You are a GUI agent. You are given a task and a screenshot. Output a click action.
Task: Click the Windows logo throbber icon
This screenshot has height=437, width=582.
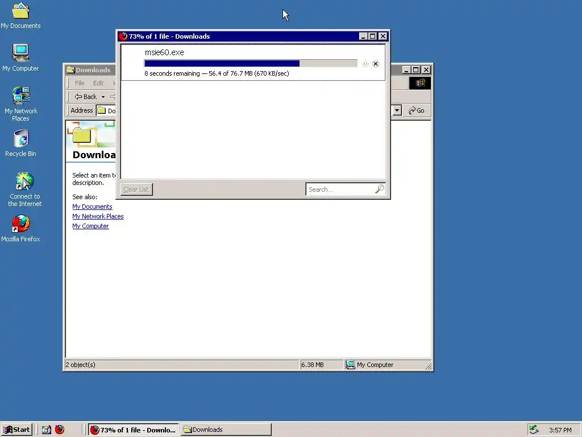pyautogui.click(x=420, y=83)
